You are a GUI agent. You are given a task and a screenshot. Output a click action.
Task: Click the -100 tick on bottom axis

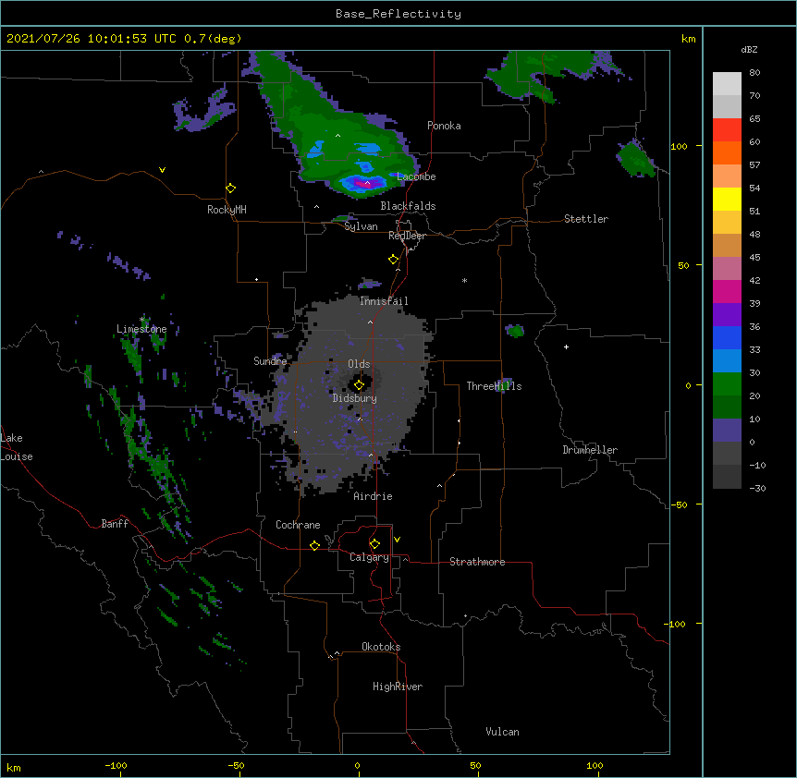(116, 766)
